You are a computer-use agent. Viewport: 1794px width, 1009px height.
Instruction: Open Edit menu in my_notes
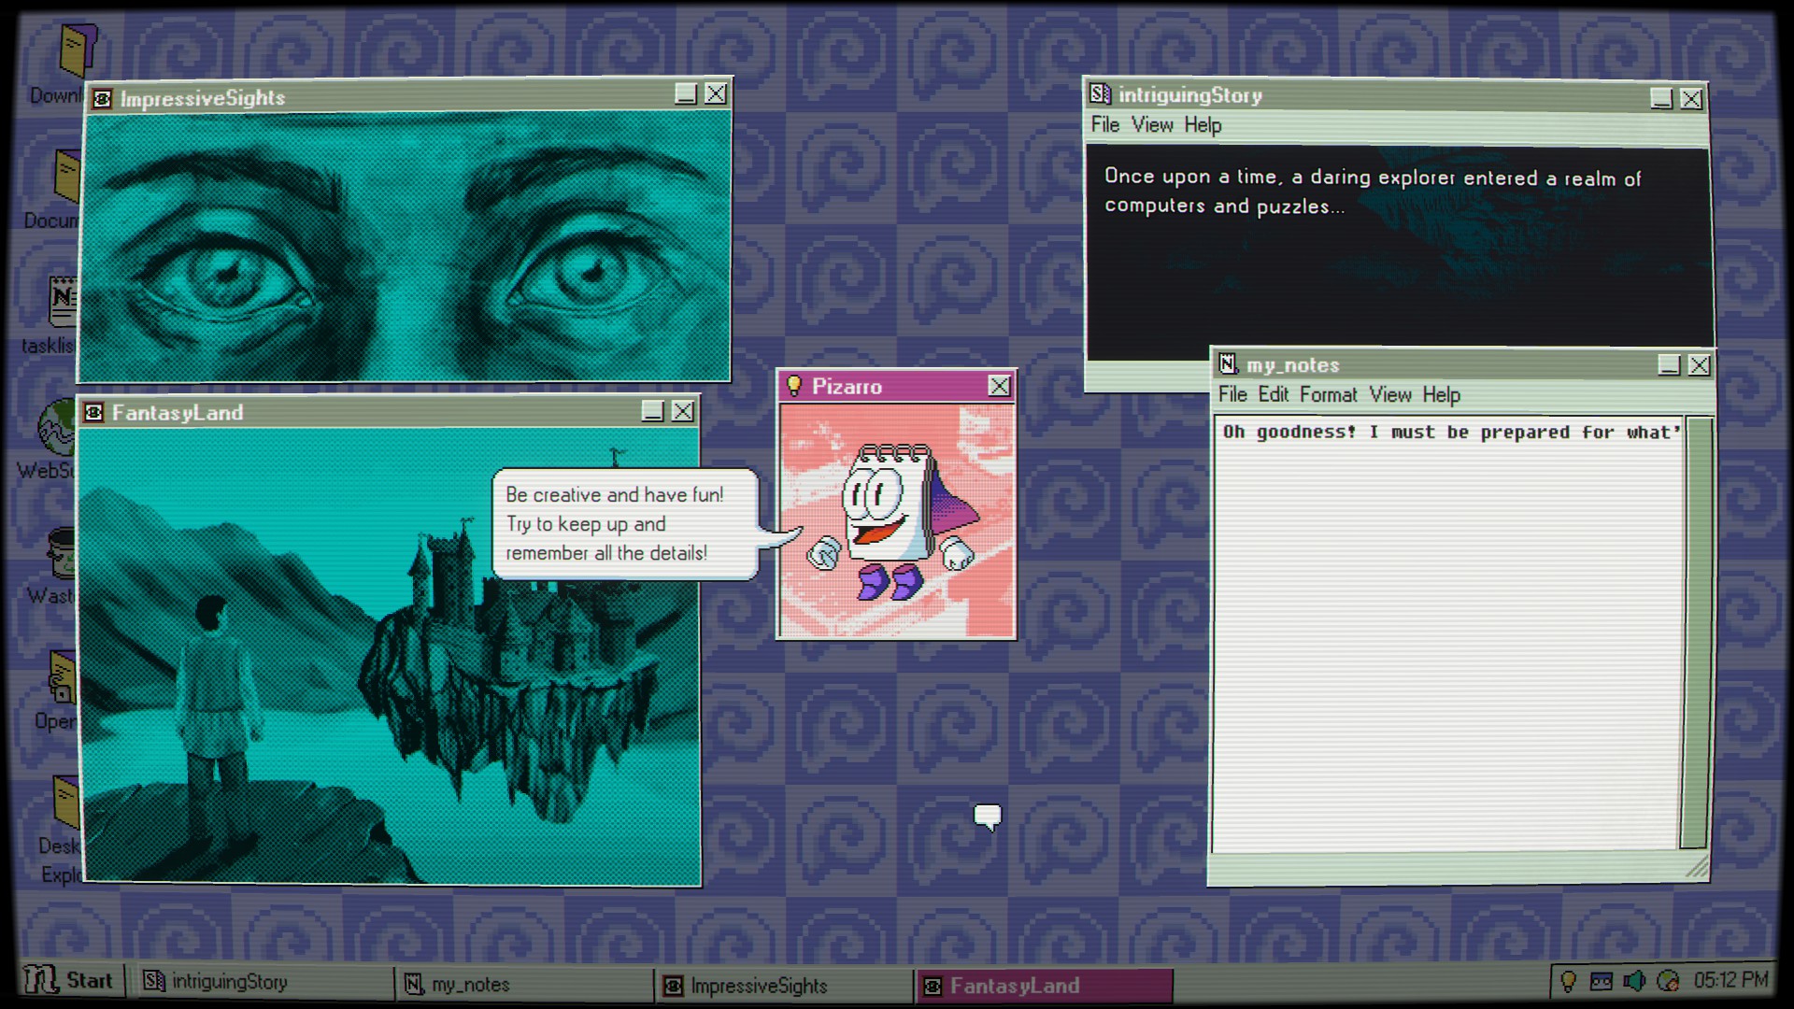click(1273, 394)
